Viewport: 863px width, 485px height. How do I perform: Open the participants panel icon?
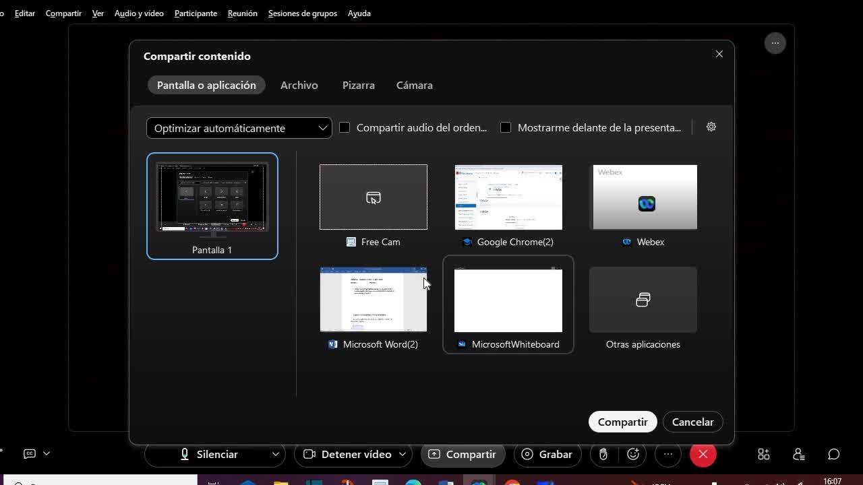pos(798,454)
